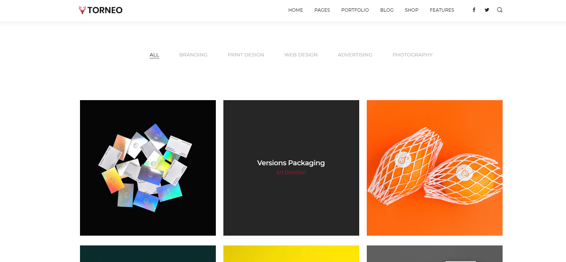The image size is (566, 262).
Task: Open the Pages menu
Action: point(322,10)
